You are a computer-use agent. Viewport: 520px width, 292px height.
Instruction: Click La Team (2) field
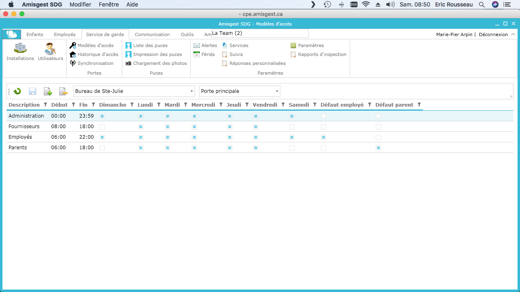pyautogui.click(x=260, y=33)
